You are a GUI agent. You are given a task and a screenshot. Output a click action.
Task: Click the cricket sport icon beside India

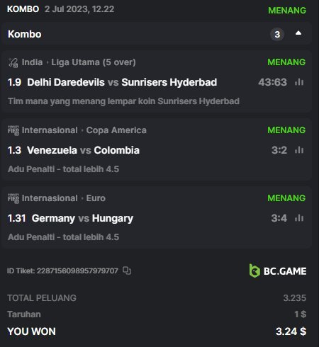point(13,62)
